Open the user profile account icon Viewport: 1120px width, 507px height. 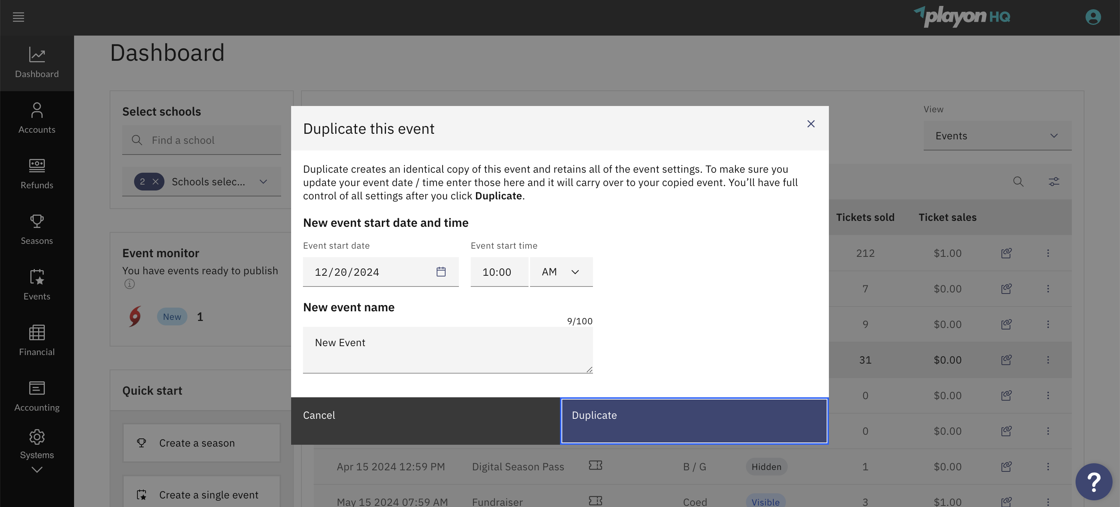1093,17
